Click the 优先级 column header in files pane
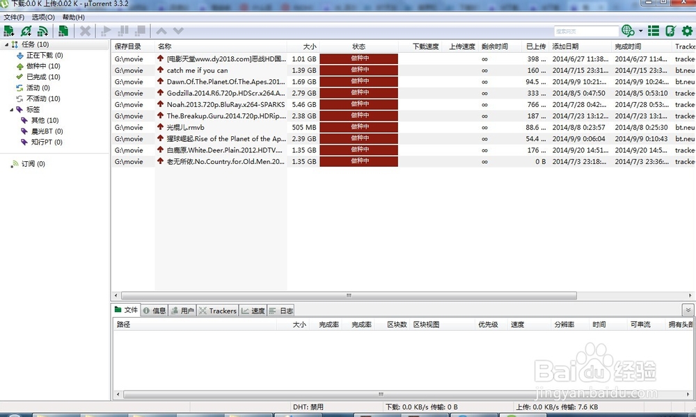The image size is (696, 417). click(490, 325)
